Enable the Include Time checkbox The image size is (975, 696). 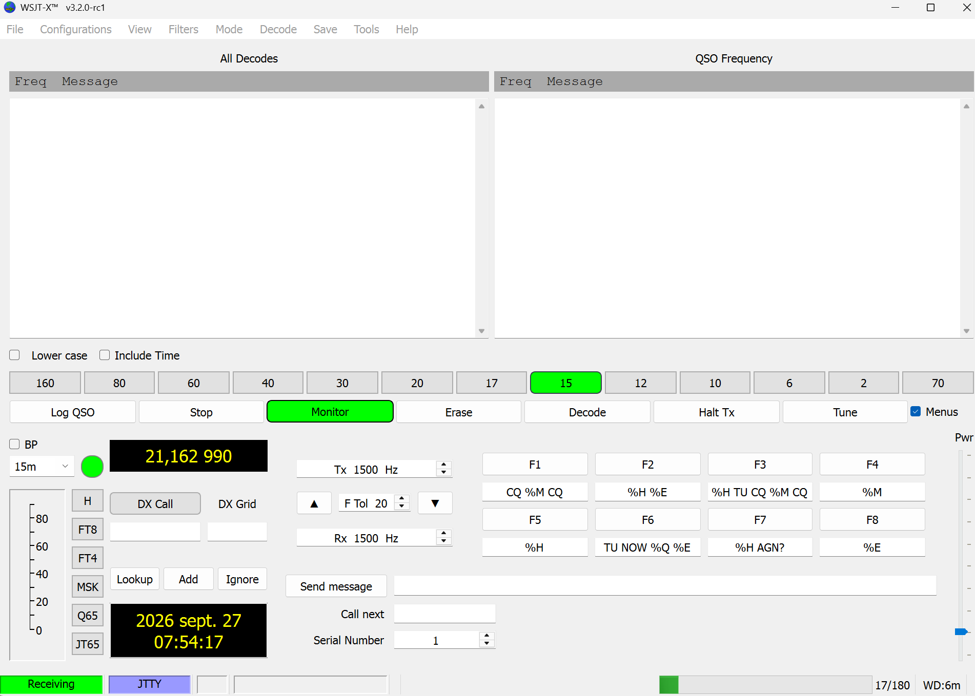105,355
